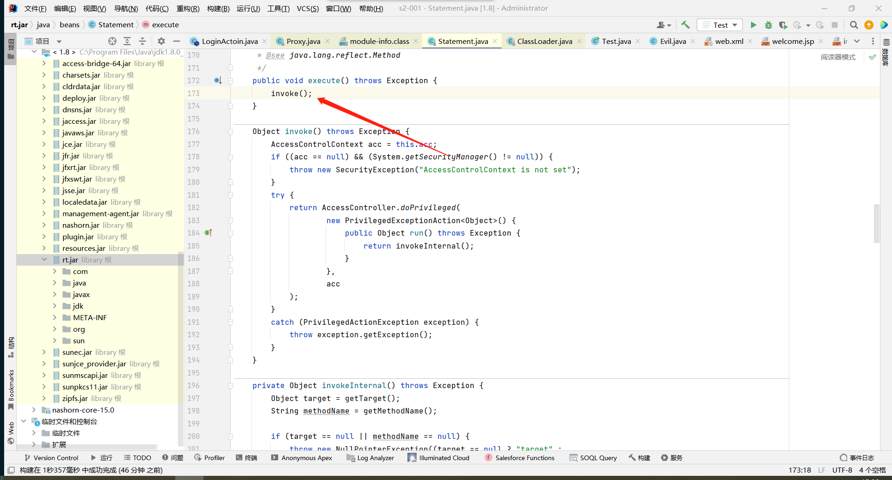The height and width of the screenshot is (480, 892).
Task: Switch to the web.xml tab
Action: click(729, 41)
